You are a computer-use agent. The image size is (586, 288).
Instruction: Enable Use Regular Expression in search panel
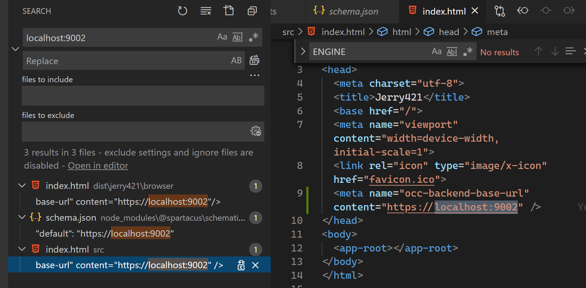pos(253,37)
